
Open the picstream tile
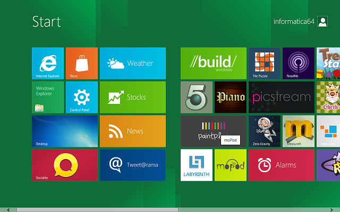click(x=282, y=97)
